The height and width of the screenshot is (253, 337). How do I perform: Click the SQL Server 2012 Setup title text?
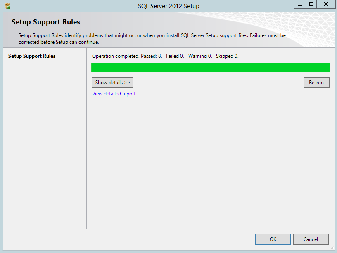168,6
